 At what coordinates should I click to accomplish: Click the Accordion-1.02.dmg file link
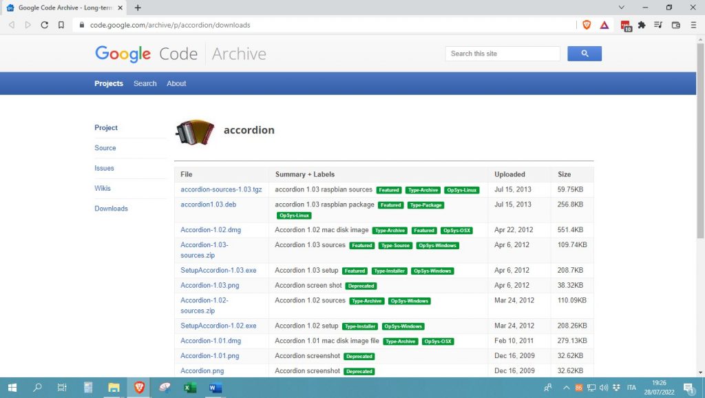click(x=211, y=230)
